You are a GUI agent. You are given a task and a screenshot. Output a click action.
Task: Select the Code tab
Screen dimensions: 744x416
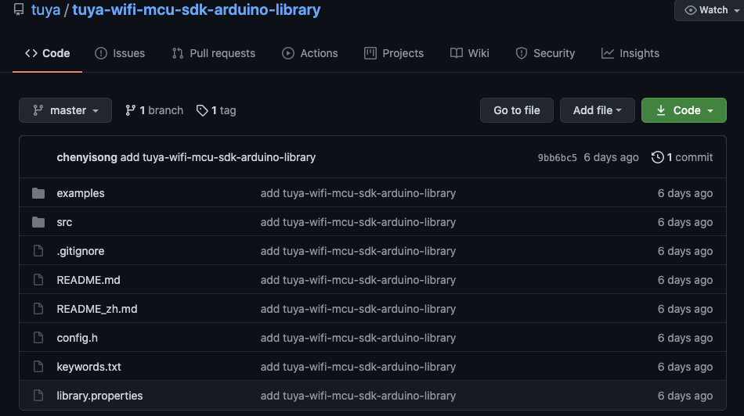(48, 53)
